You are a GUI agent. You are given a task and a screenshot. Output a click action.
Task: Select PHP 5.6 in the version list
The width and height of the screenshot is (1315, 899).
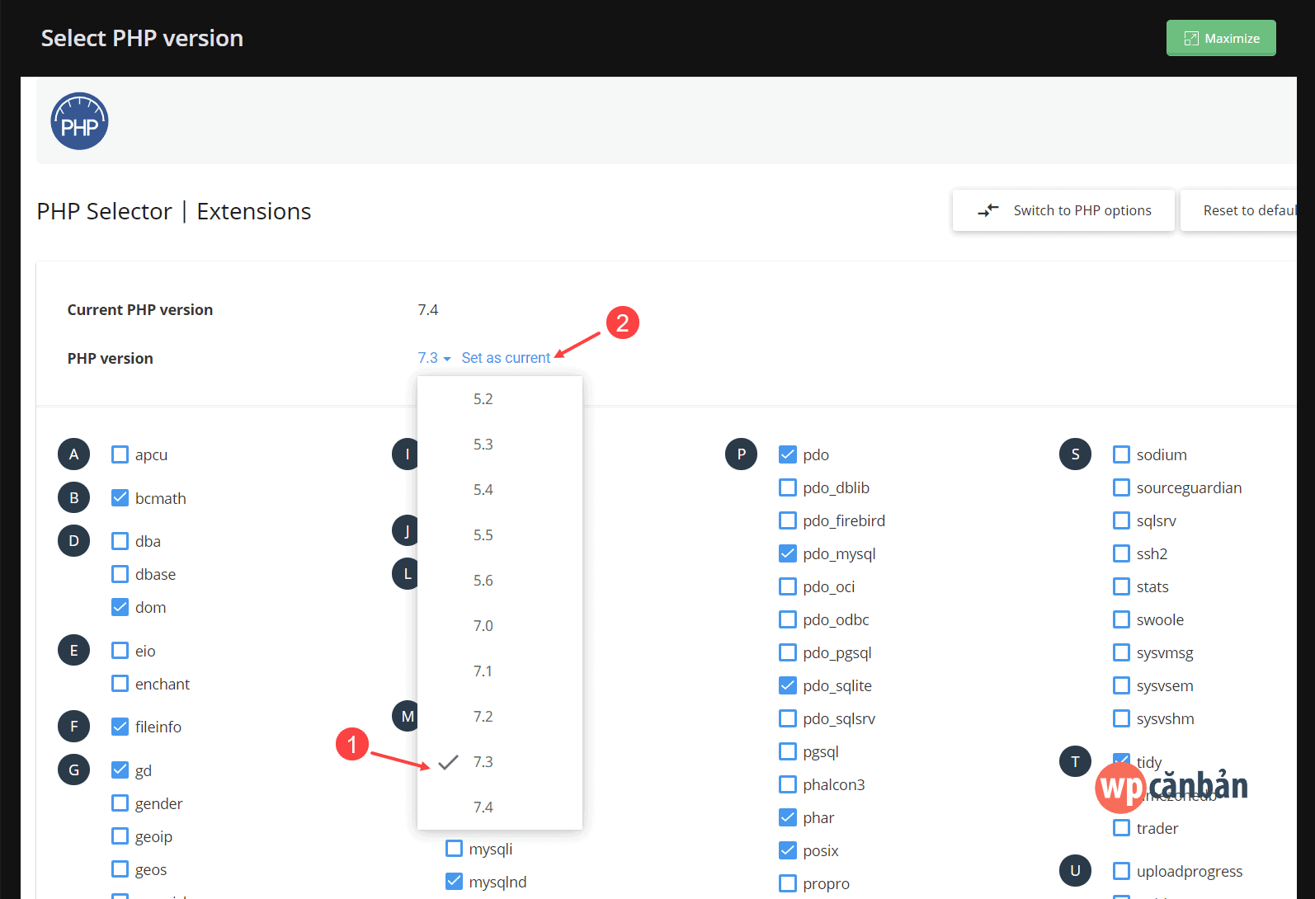[483, 581]
